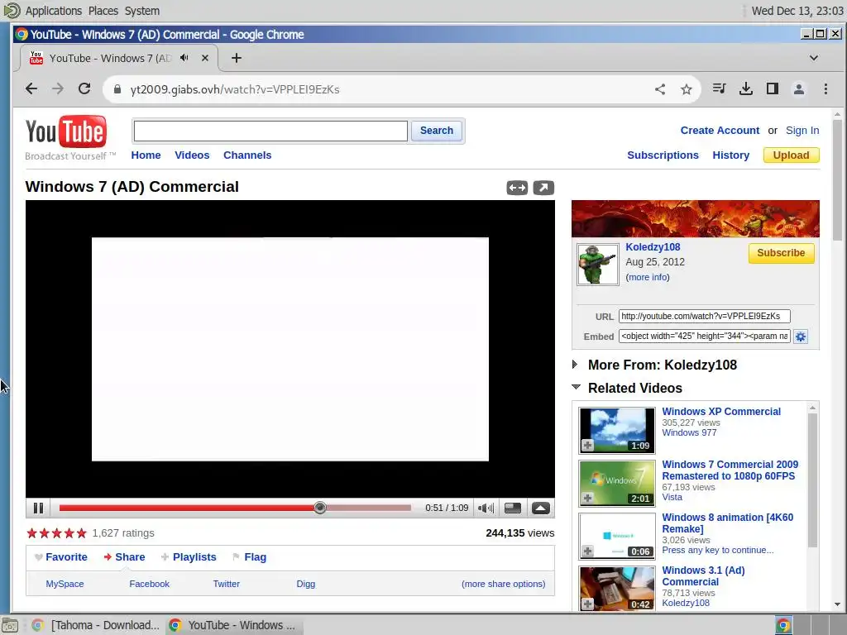The image size is (847, 635).
Task: Click the YouTube logo
Action: click(66, 131)
